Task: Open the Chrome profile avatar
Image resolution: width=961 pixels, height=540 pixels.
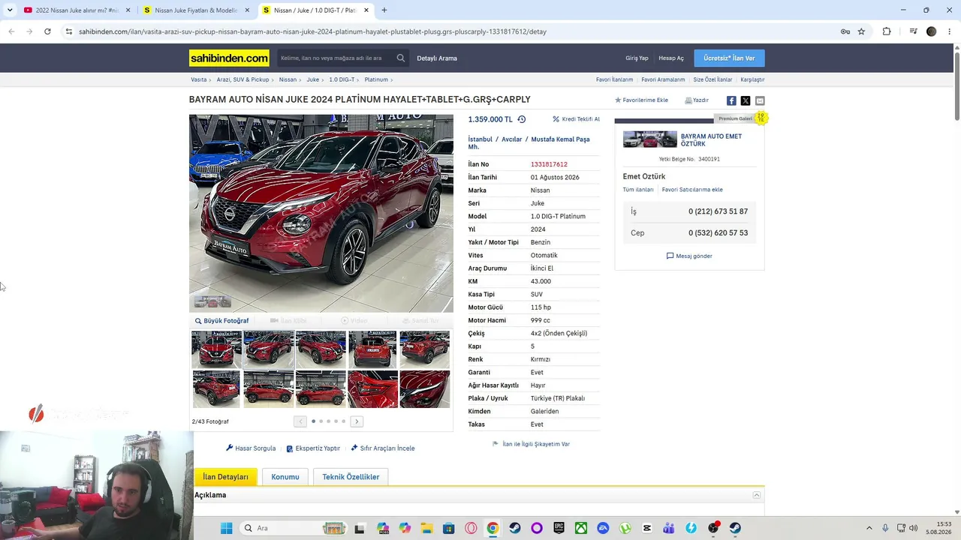Action: pos(932,31)
